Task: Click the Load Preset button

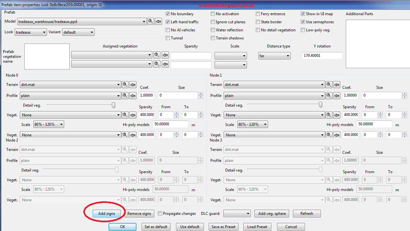Action: point(257,226)
